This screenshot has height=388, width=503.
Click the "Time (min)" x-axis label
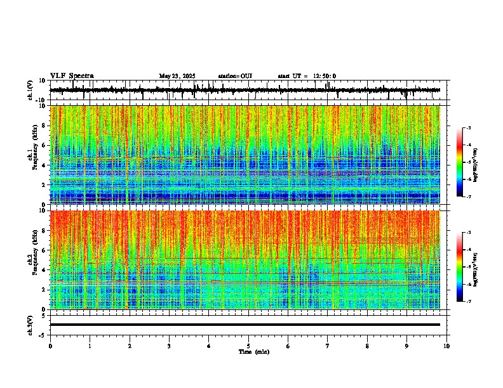coord(254,352)
